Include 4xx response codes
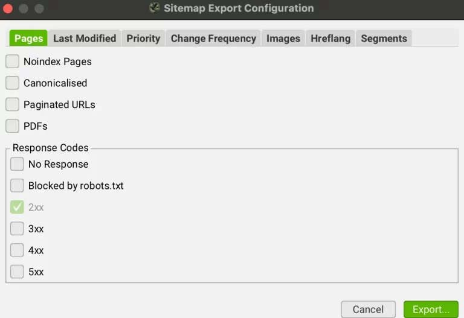The height and width of the screenshot is (318, 464). [x=18, y=250]
